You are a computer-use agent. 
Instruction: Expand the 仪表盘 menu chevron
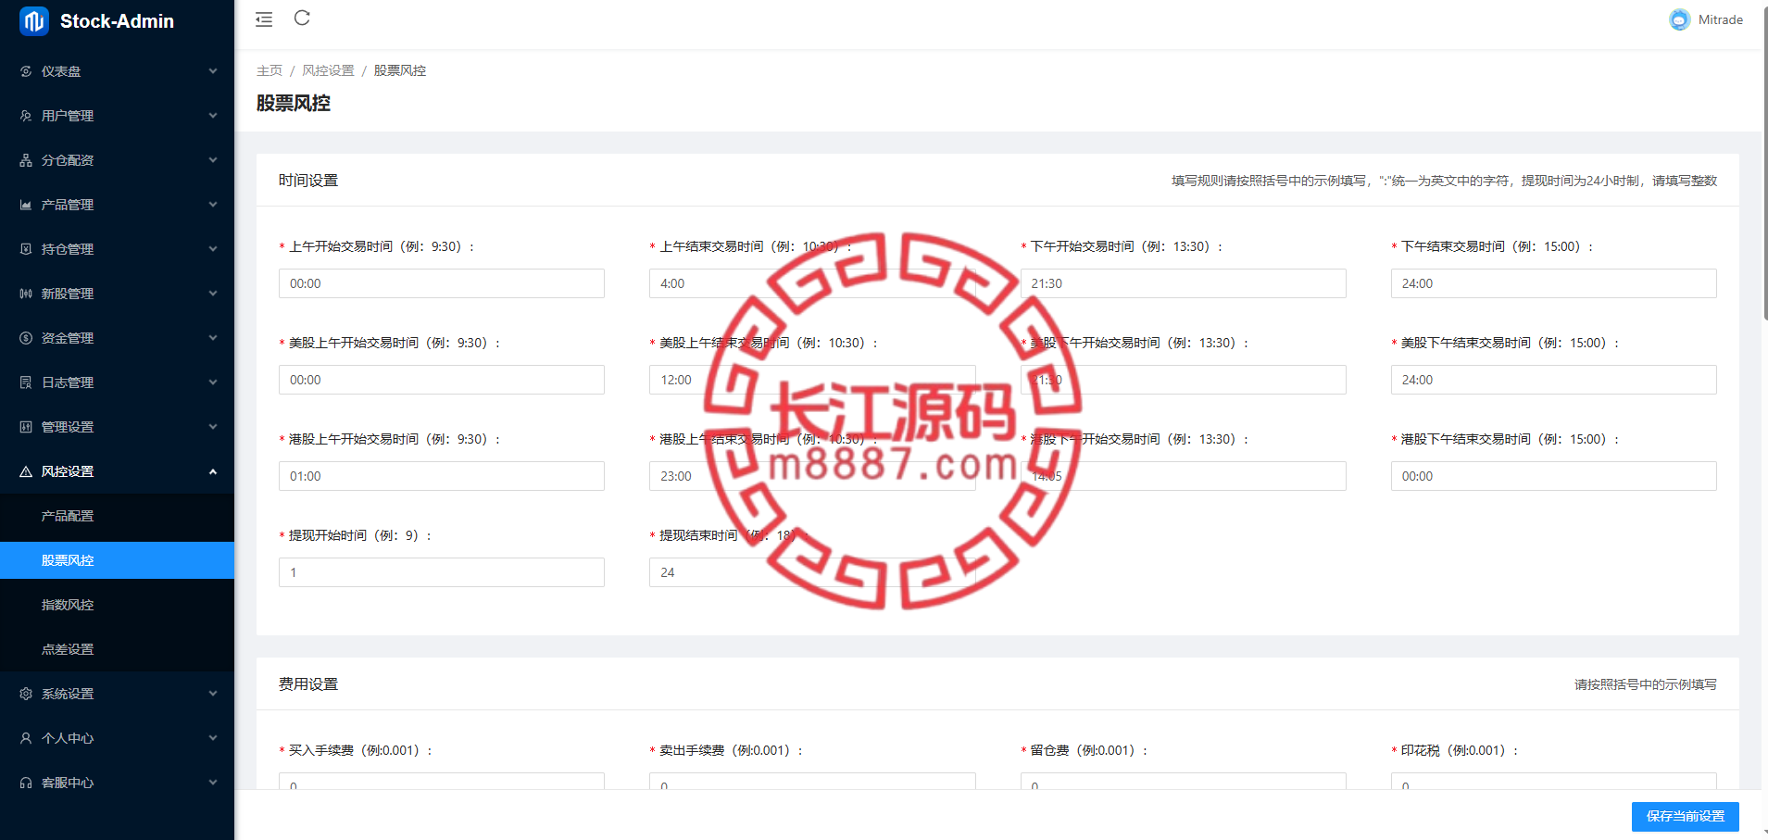(213, 71)
